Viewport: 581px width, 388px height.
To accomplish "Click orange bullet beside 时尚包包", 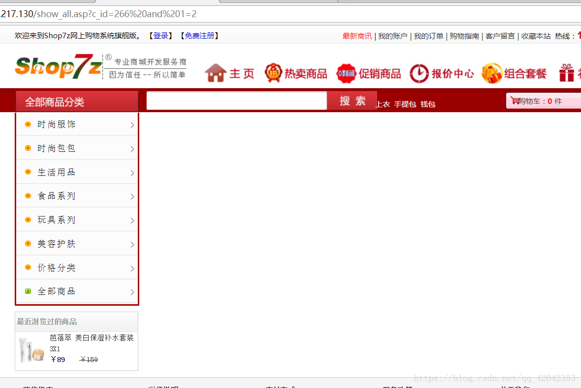I will [28, 148].
